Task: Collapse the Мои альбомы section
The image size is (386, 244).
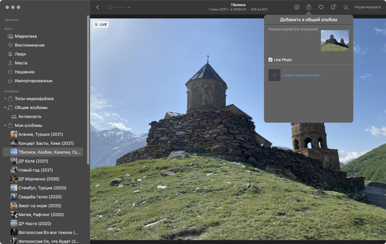Action: [x=5, y=125]
